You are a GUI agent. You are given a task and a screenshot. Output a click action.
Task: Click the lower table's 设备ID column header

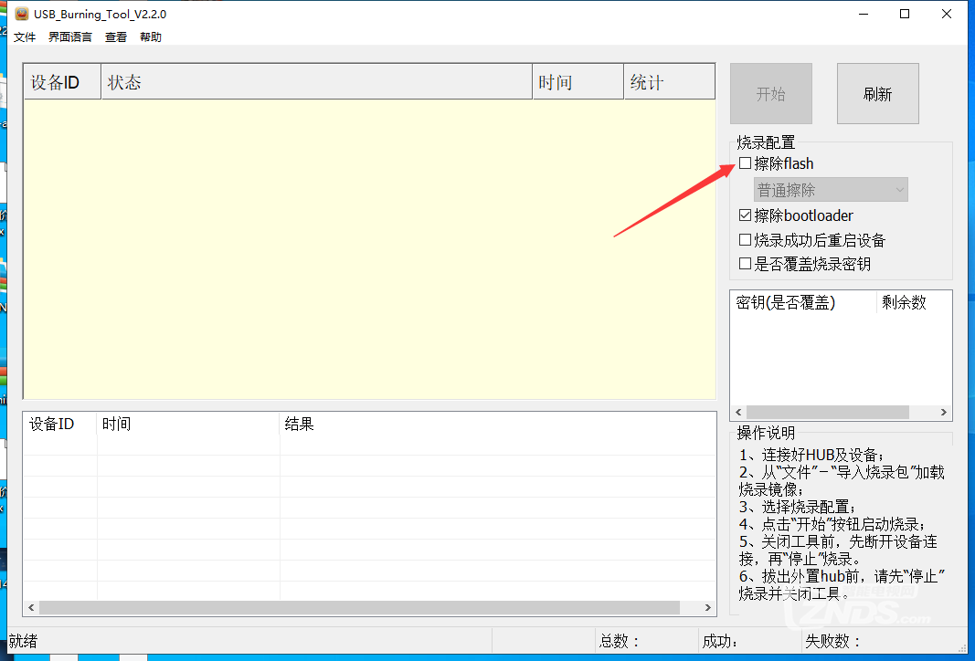(60, 425)
